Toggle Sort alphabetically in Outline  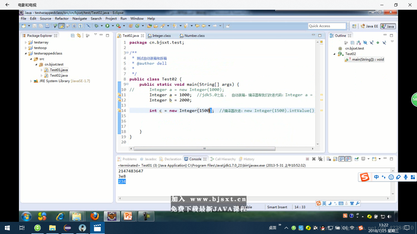(x=359, y=43)
